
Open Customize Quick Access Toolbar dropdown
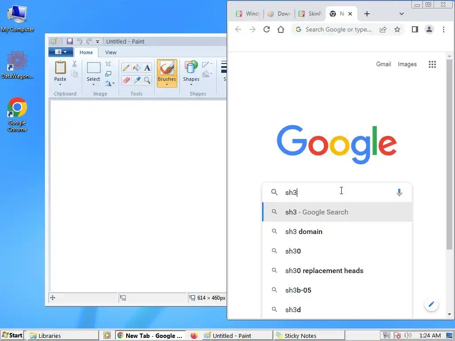coord(97,42)
